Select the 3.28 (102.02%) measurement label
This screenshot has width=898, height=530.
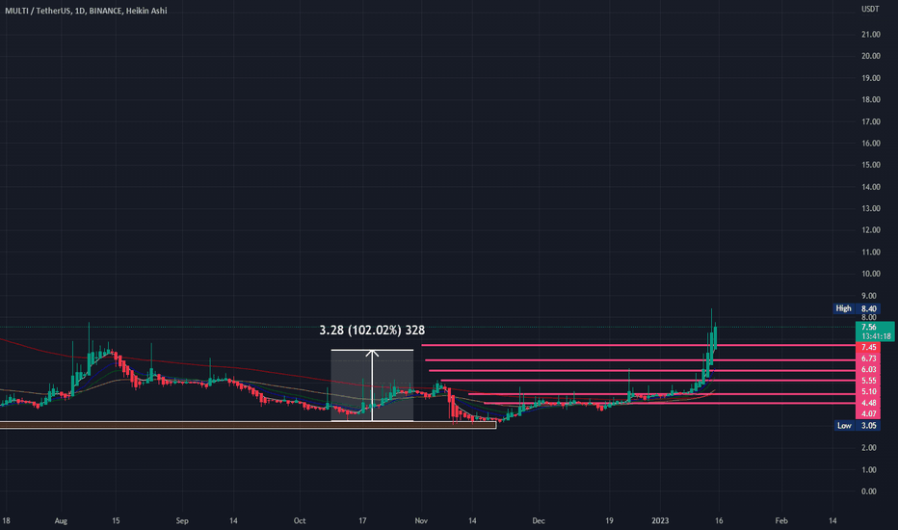tap(372, 330)
